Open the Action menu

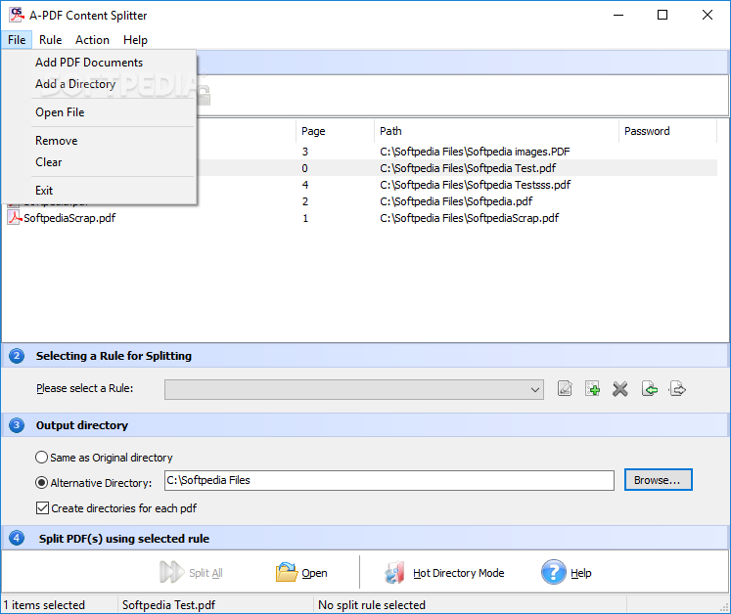(92, 40)
